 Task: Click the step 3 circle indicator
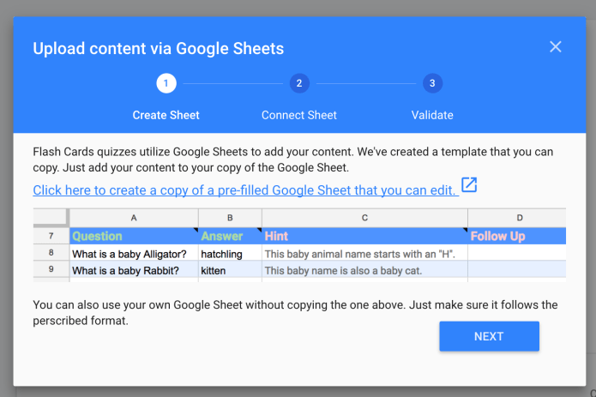tap(432, 83)
